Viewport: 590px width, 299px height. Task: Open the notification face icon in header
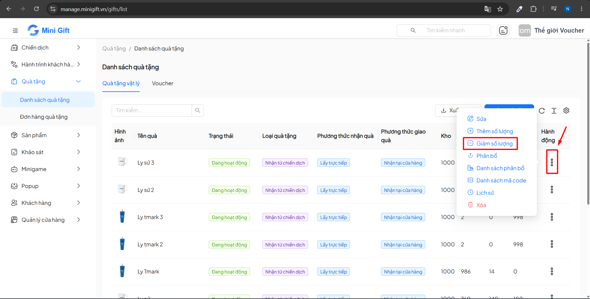pos(503,30)
